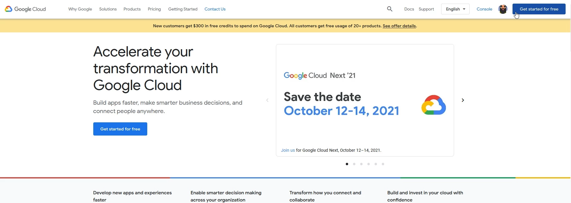571x203 pixels.
Task: Open search with the magnifier icon
Action: tap(390, 9)
